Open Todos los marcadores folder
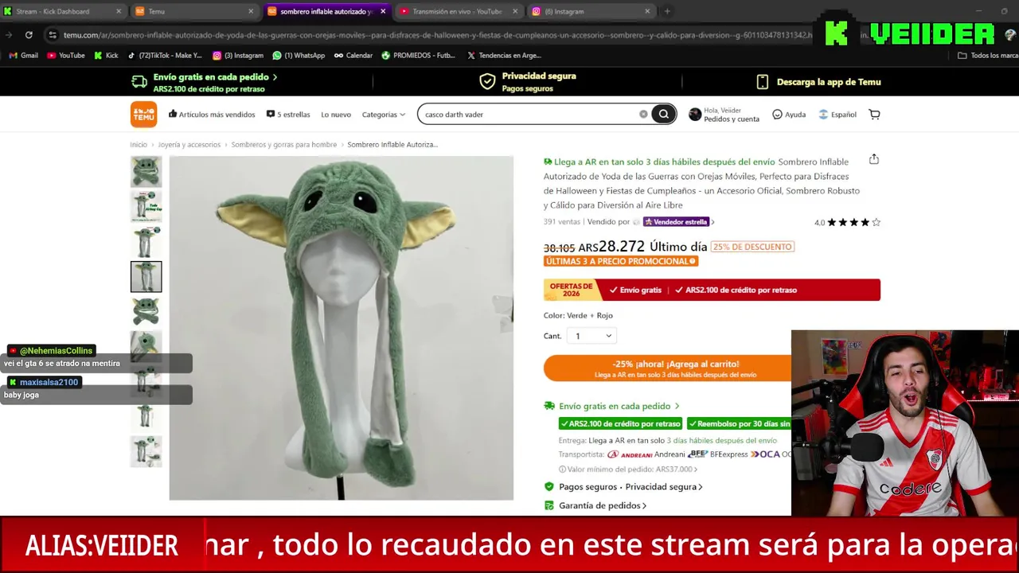The image size is (1019, 573). point(988,56)
